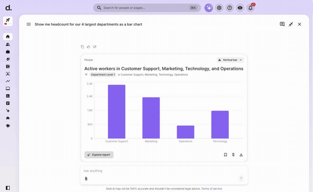Click the Department Level 1 filter chip

(x=103, y=74)
